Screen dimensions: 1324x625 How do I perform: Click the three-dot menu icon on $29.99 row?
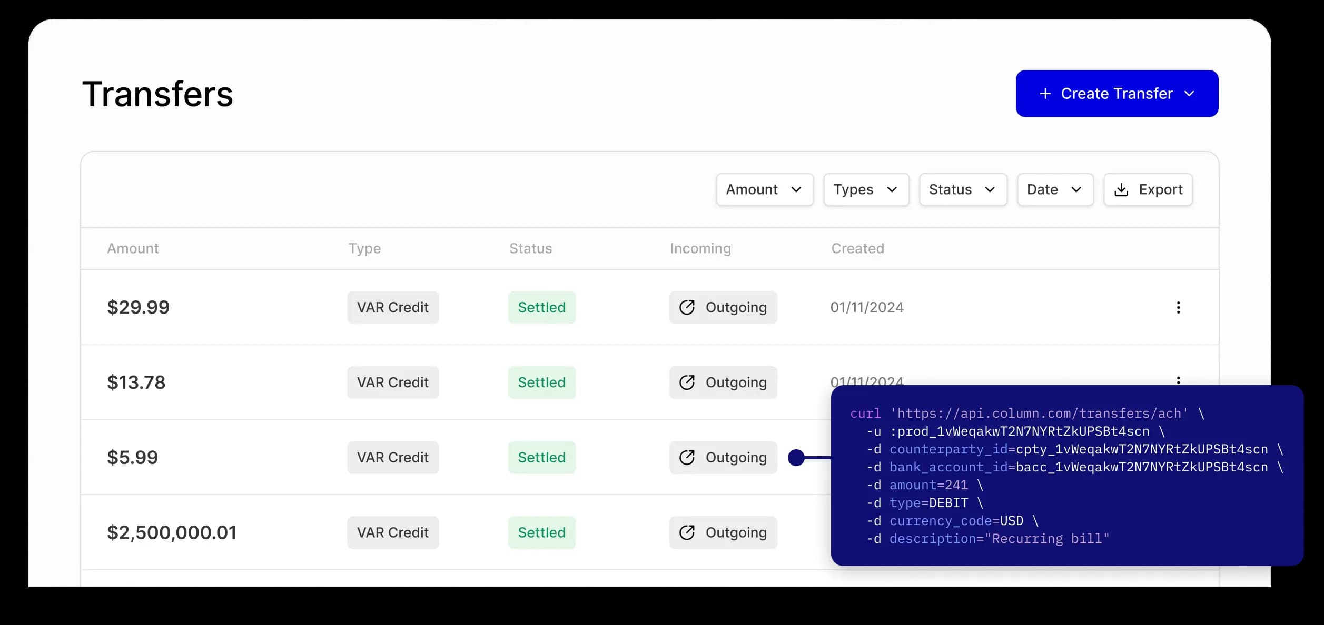point(1177,307)
